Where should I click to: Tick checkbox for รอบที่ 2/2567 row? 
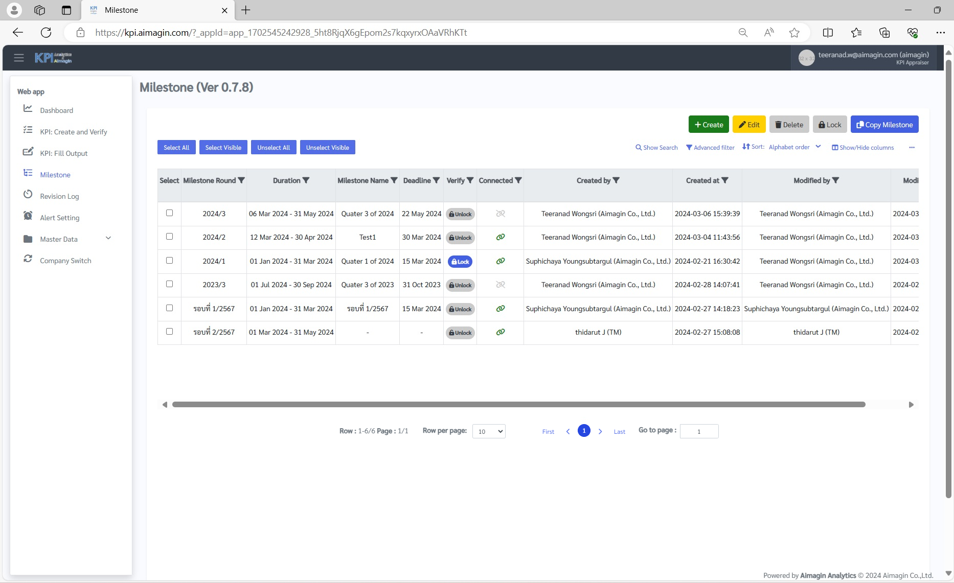coord(169,332)
